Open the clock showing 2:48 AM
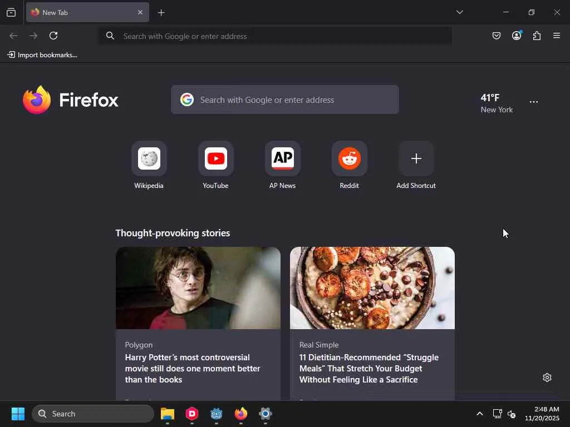570x427 pixels. (542, 414)
